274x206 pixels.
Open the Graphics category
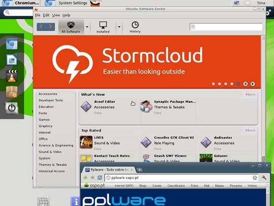click(46, 126)
